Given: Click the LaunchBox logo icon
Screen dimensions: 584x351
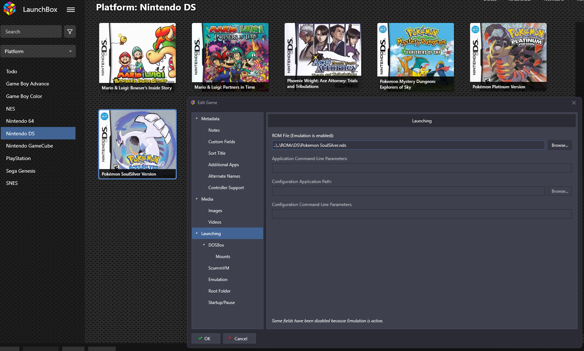Looking at the screenshot, I should click(10, 9).
